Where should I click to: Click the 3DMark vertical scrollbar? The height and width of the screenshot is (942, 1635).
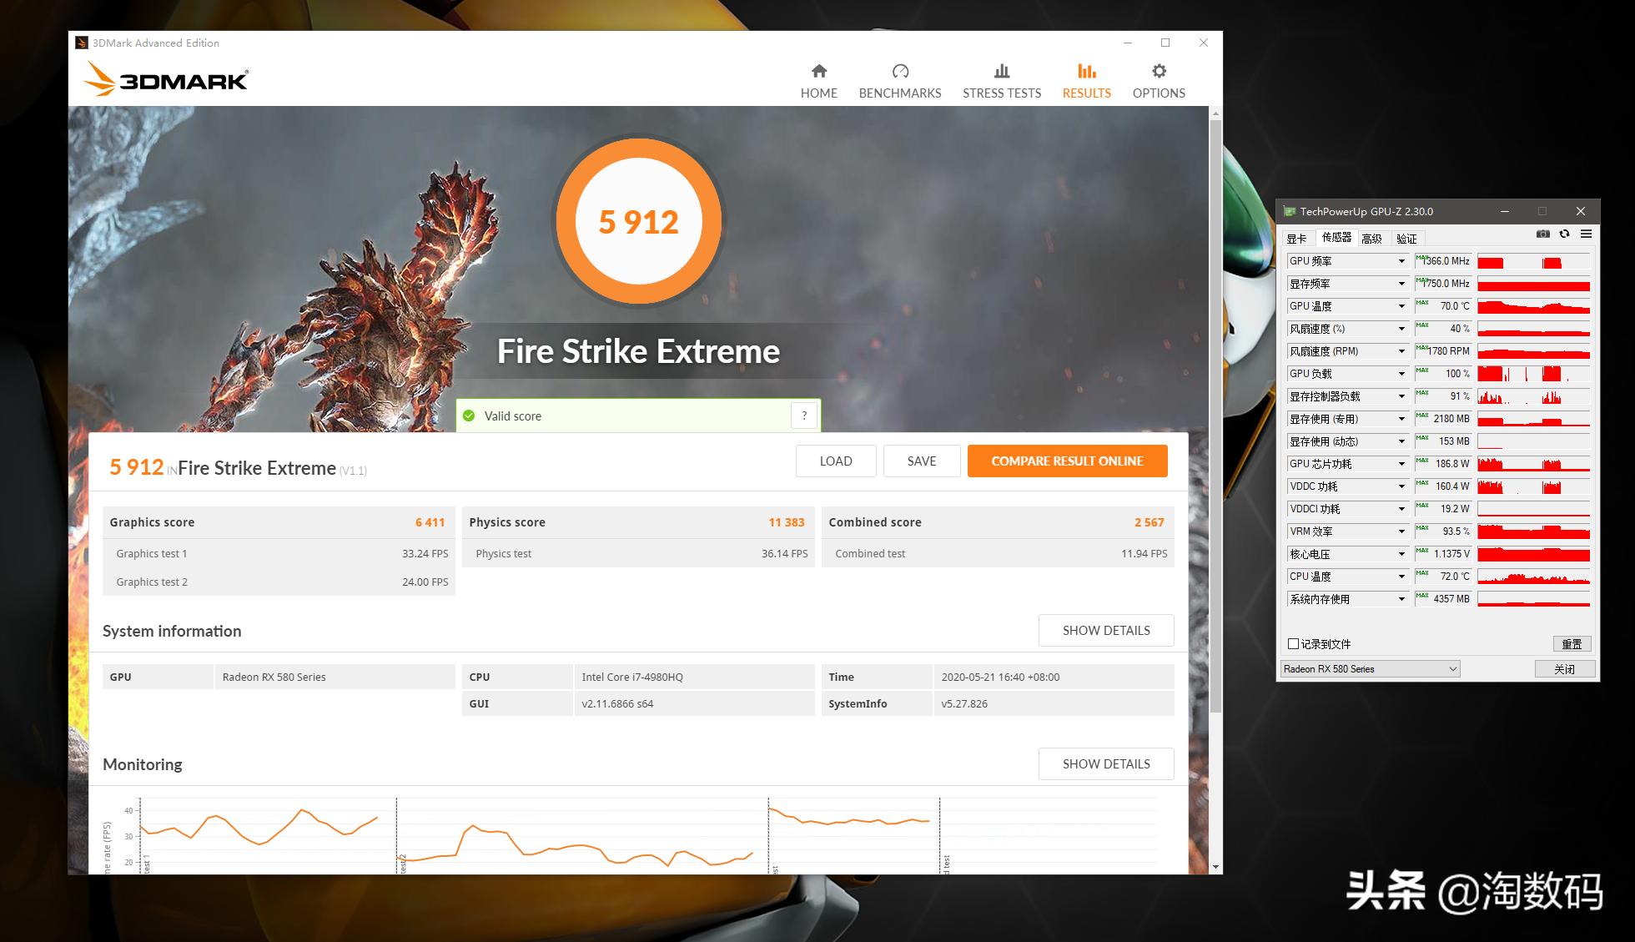(x=1215, y=417)
